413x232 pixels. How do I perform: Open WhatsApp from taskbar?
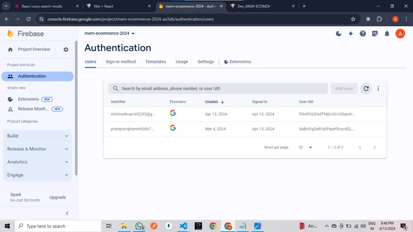[x=139, y=226]
